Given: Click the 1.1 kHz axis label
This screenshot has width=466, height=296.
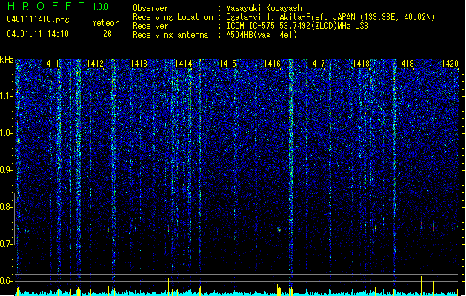Looking at the screenshot, I should (7, 96).
